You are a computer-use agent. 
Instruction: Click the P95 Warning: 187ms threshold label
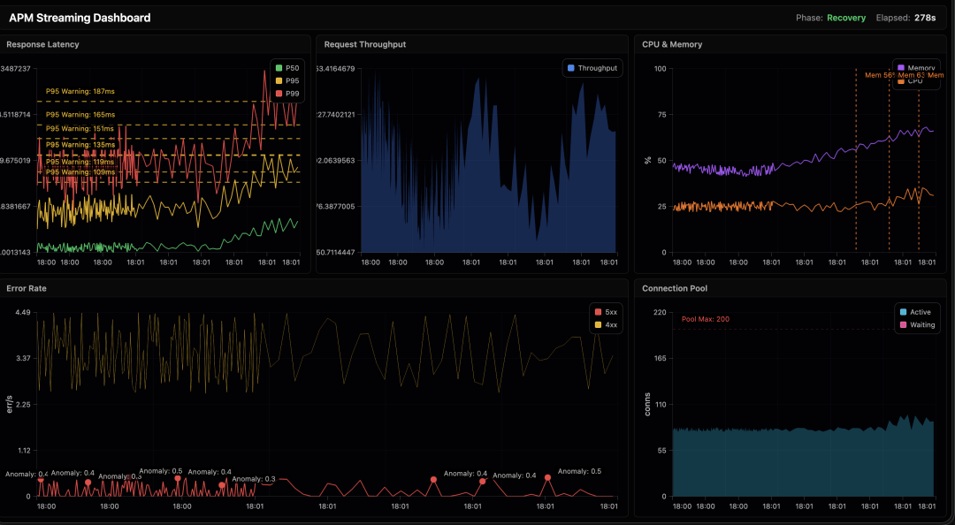coord(80,91)
